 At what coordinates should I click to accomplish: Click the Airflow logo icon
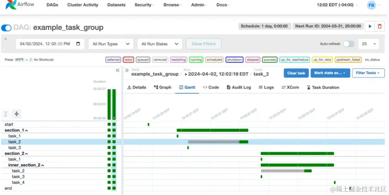click(11, 5)
